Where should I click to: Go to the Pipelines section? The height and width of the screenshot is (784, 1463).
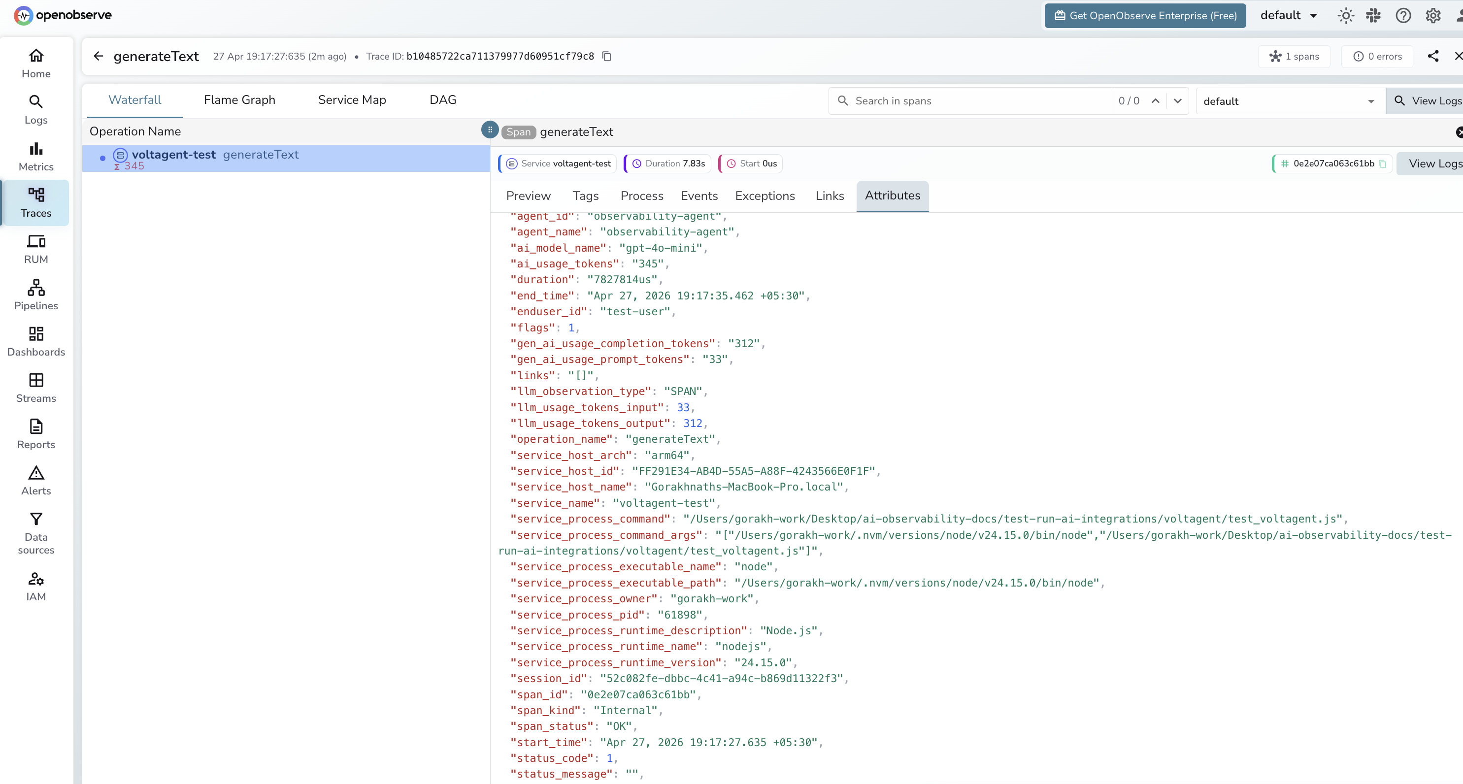point(36,294)
